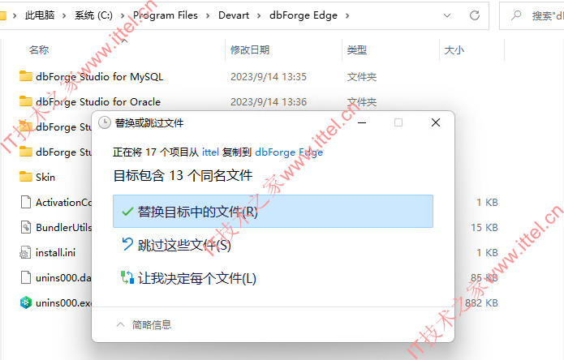Choose 跳过这些文件(S) option
The height and width of the screenshot is (360, 564).
(273, 245)
